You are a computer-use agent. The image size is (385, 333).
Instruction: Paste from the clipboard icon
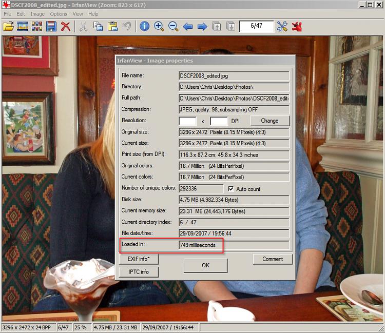coord(112,26)
